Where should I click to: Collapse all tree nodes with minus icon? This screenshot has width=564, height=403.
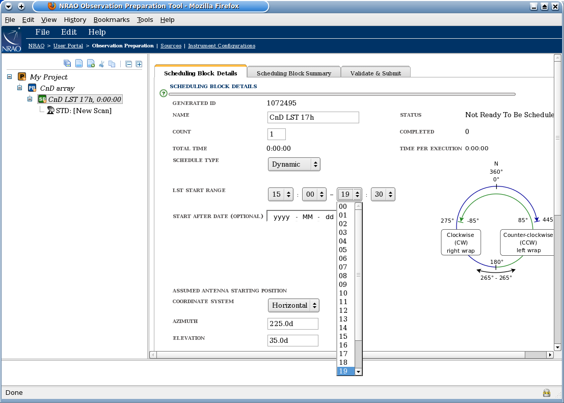click(129, 63)
